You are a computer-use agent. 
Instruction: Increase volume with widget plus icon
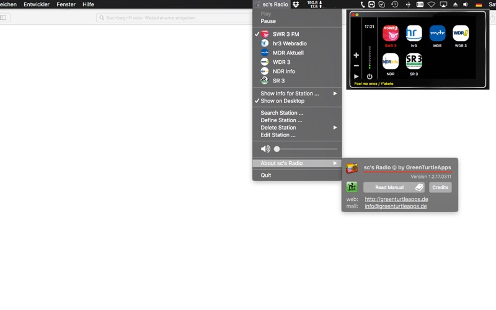356,55
